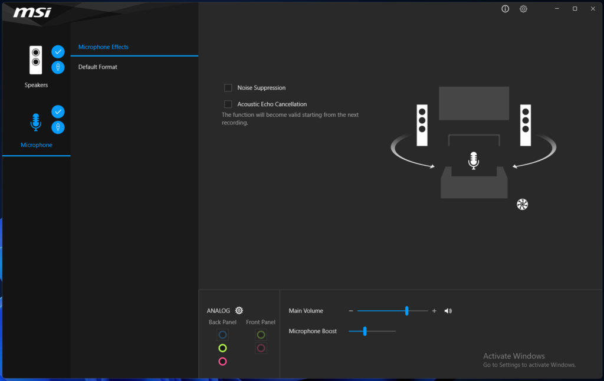Open the Microphone Effects tab
Screen dimensions: 604x381
point(103,47)
